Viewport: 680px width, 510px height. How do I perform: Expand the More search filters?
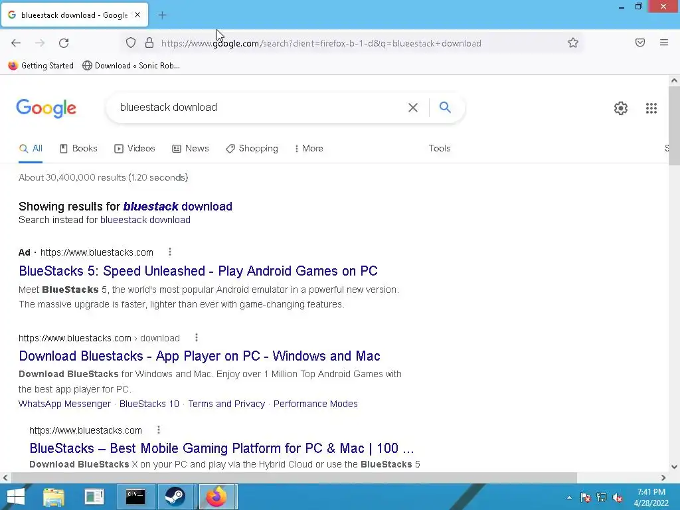click(x=309, y=148)
